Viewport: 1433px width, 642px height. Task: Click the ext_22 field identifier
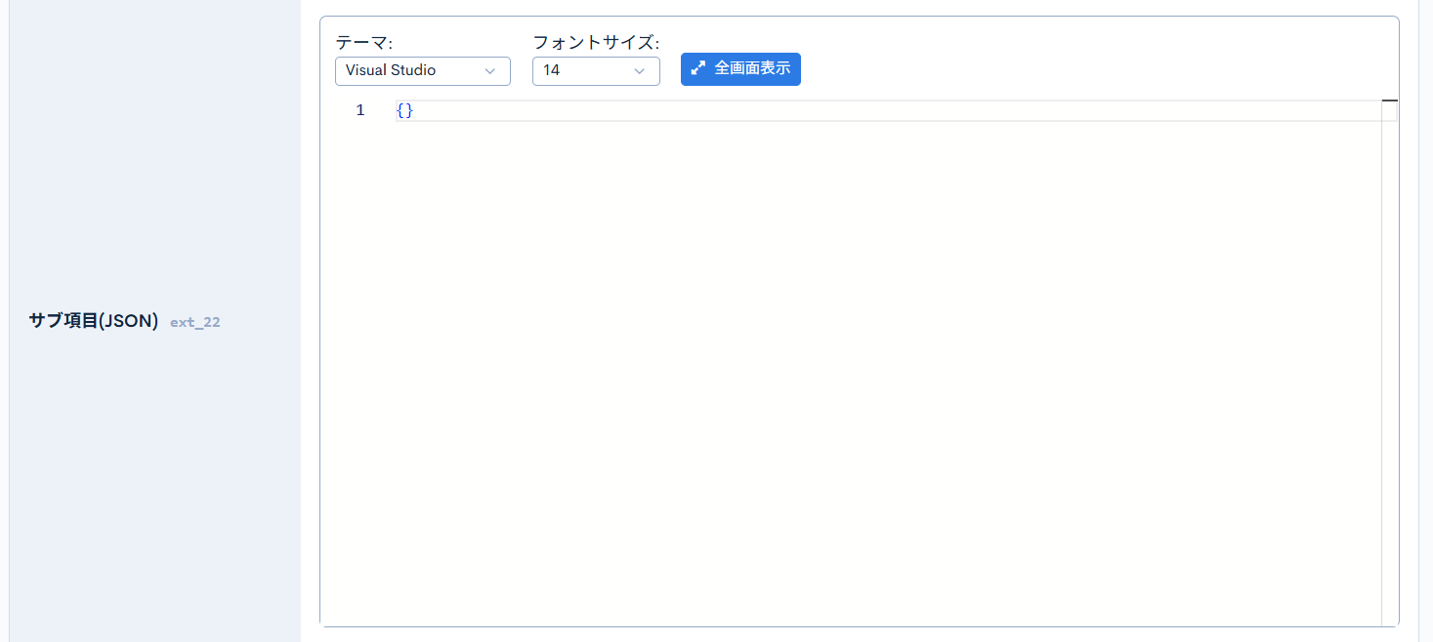(194, 322)
